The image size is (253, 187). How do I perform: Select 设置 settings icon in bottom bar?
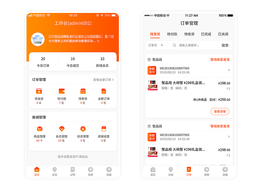(x=109, y=170)
